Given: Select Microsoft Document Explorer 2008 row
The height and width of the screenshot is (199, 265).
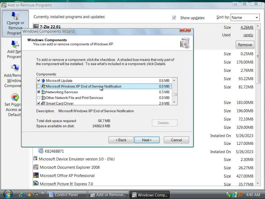Looking at the screenshot, I should click(x=144, y=167).
